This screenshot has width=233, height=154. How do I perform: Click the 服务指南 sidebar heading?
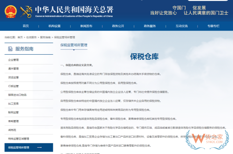[x=24, y=49]
